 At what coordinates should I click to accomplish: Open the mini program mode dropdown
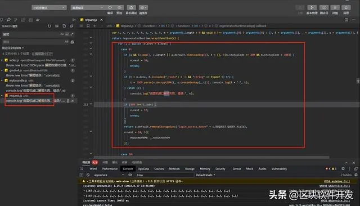tap(49, 7)
